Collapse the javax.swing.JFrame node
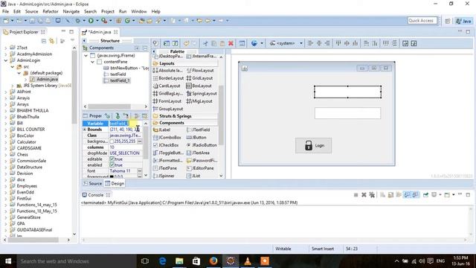Screen dimensions: 476x268 tap(86, 56)
